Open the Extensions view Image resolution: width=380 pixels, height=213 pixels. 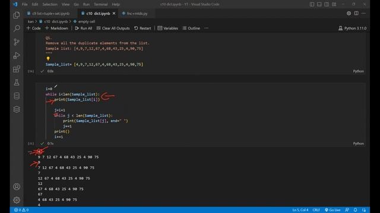tap(17, 69)
